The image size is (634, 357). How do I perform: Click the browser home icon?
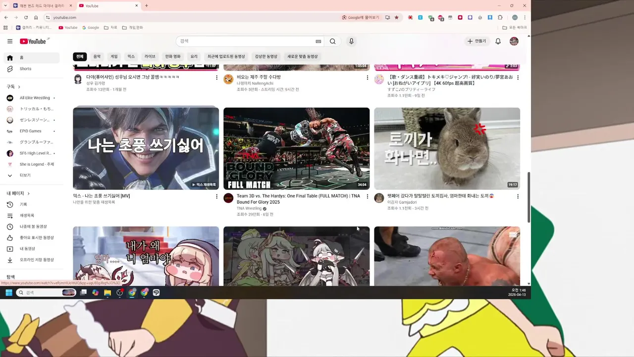pyautogui.click(x=36, y=17)
